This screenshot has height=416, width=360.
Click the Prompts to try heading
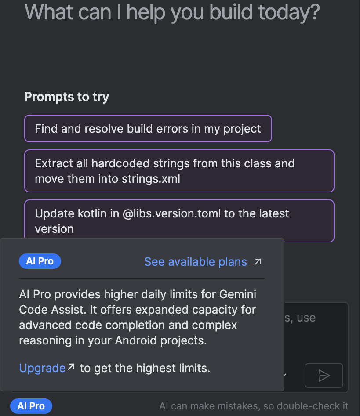(x=66, y=97)
